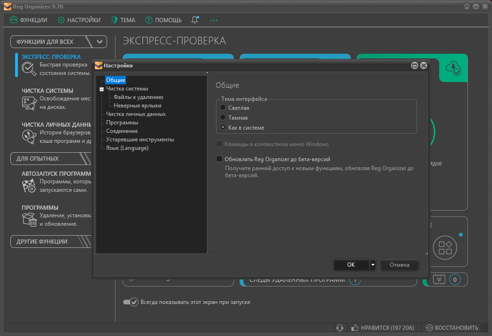The image size is (492, 336).
Task: Click the НРАВИТСЯ thumbs-up button
Action: [x=383, y=328]
